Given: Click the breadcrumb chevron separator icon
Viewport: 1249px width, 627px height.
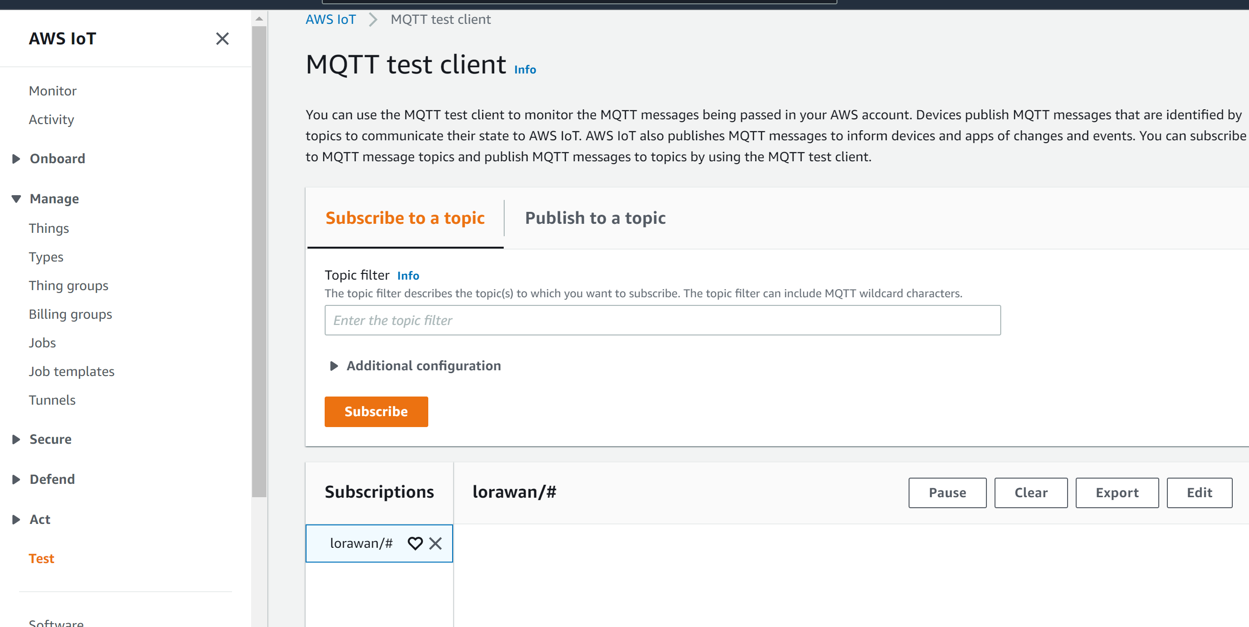Looking at the screenshot, I should [x=373, y=20].
